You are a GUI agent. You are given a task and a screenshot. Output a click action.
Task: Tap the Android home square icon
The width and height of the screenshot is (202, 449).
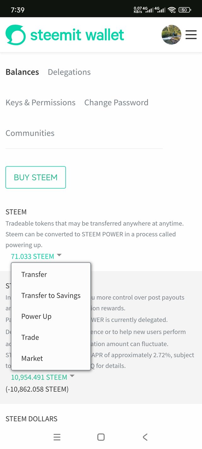[101, 437]
